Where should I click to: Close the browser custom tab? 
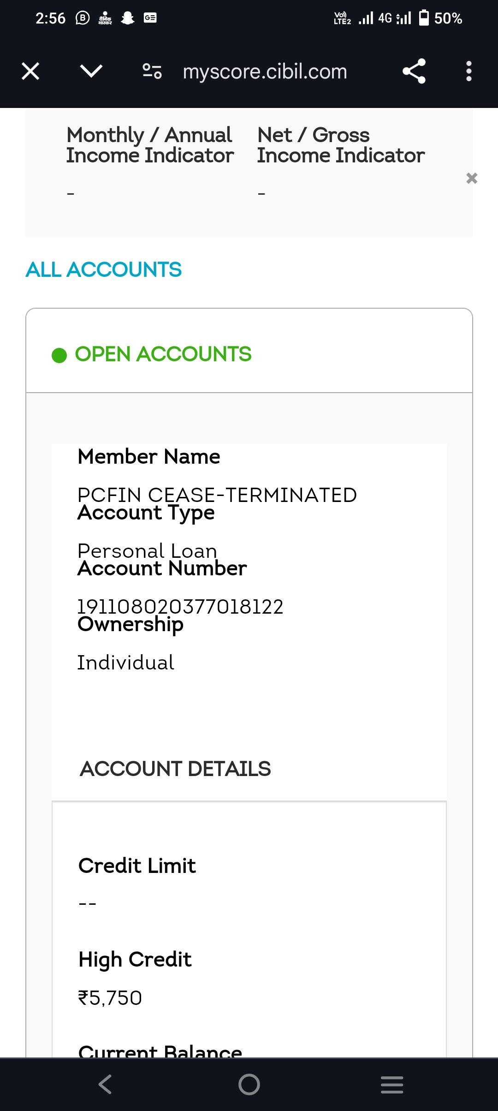click(30, 72)
